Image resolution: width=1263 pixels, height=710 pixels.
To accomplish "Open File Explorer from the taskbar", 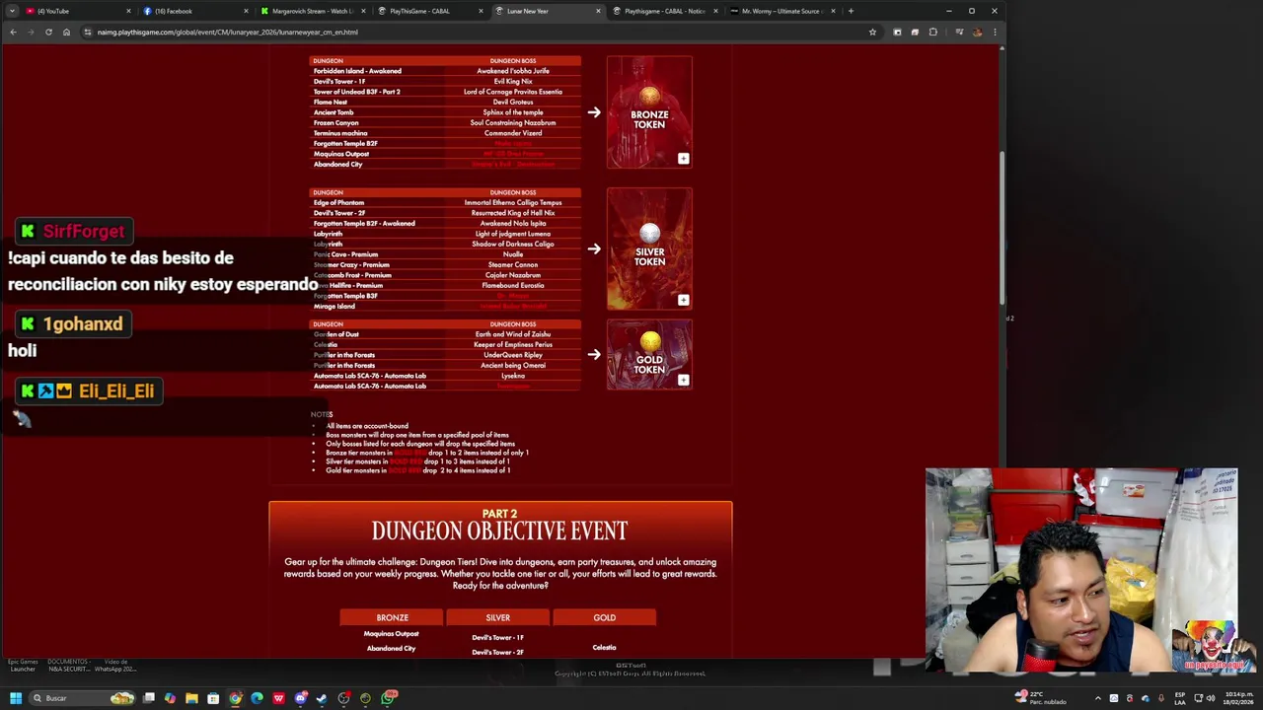I will click(x=191, y=698).
